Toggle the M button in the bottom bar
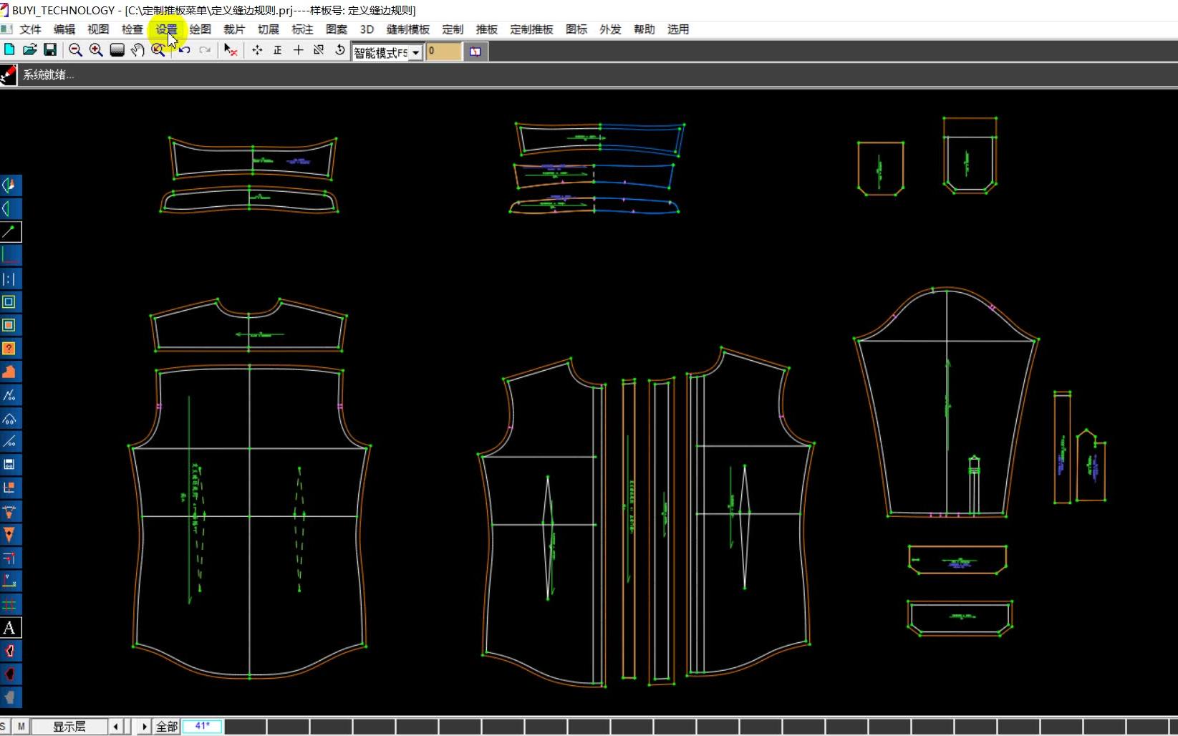The height and width of the screenshot is (736, 1178). tap(21, 727)
